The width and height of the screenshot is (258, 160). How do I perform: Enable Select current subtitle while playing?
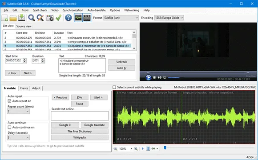114,87
